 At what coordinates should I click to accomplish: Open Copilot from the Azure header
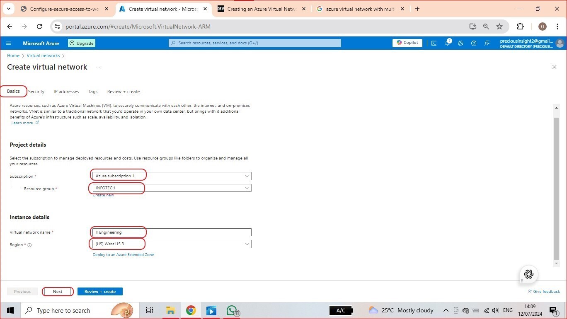[407, 43]
